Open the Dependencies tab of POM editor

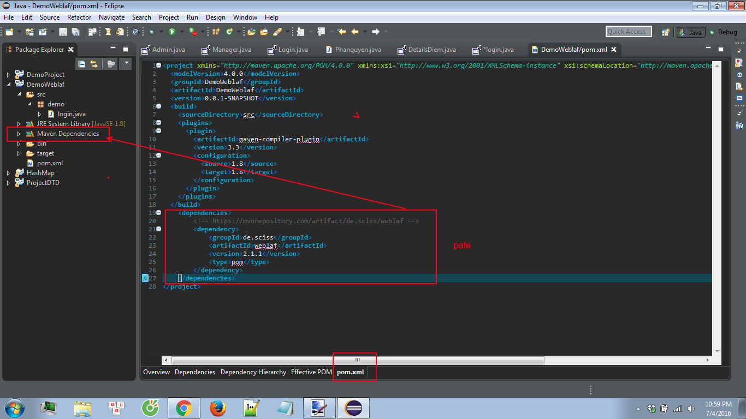tap(195, 372)
